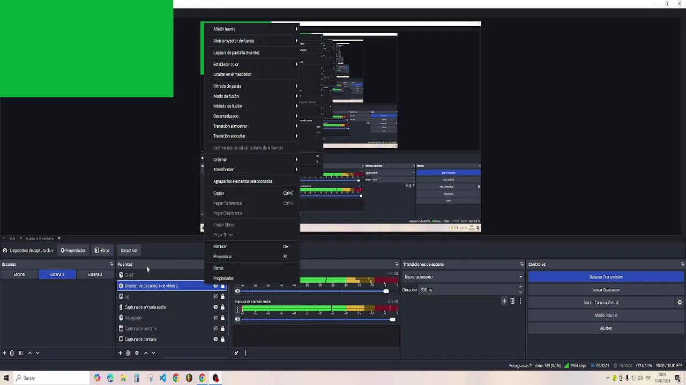
Task: Choose Eliminar from the context menu
Action: coord(252,247)
